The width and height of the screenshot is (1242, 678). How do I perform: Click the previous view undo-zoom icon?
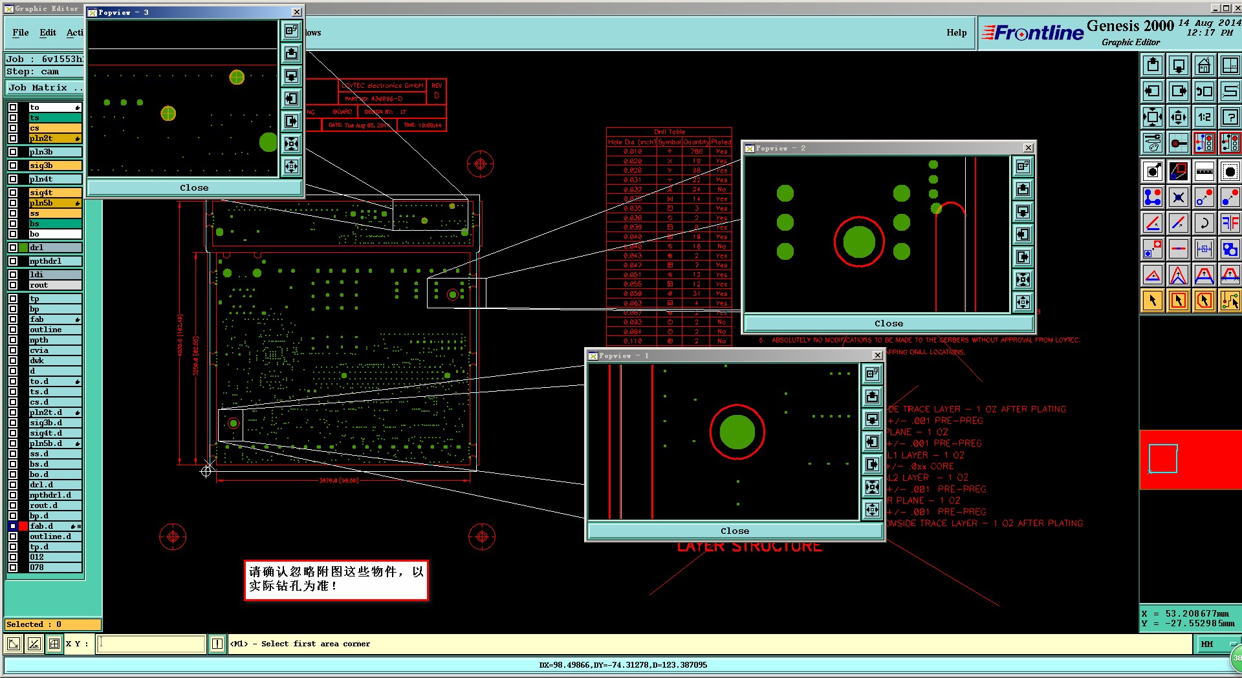[1204, 91]
